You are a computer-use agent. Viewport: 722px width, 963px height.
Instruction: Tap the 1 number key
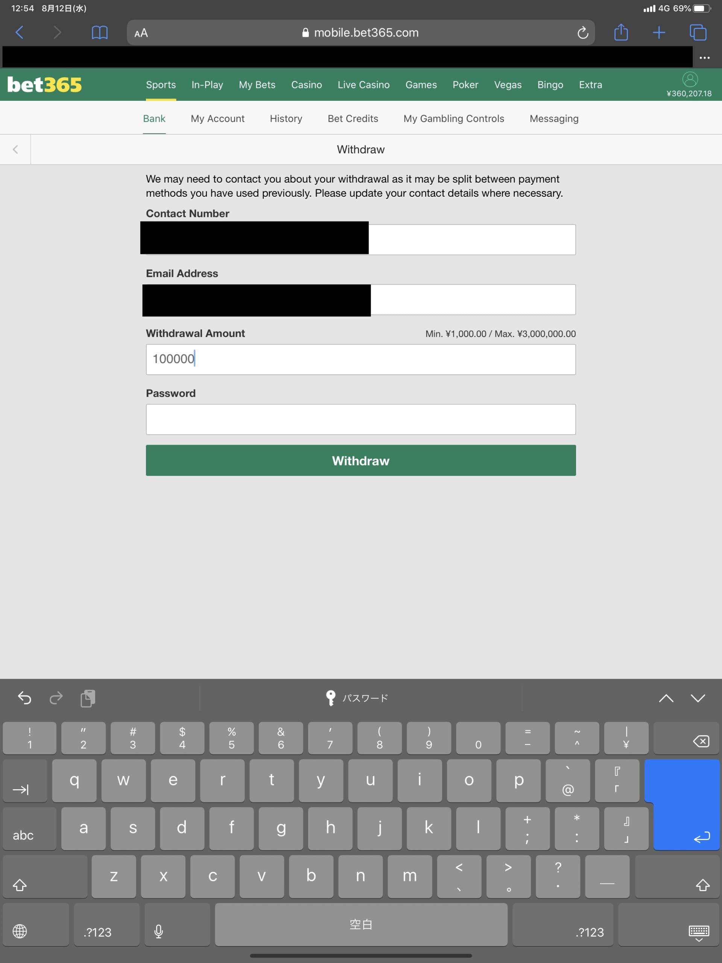30,738
